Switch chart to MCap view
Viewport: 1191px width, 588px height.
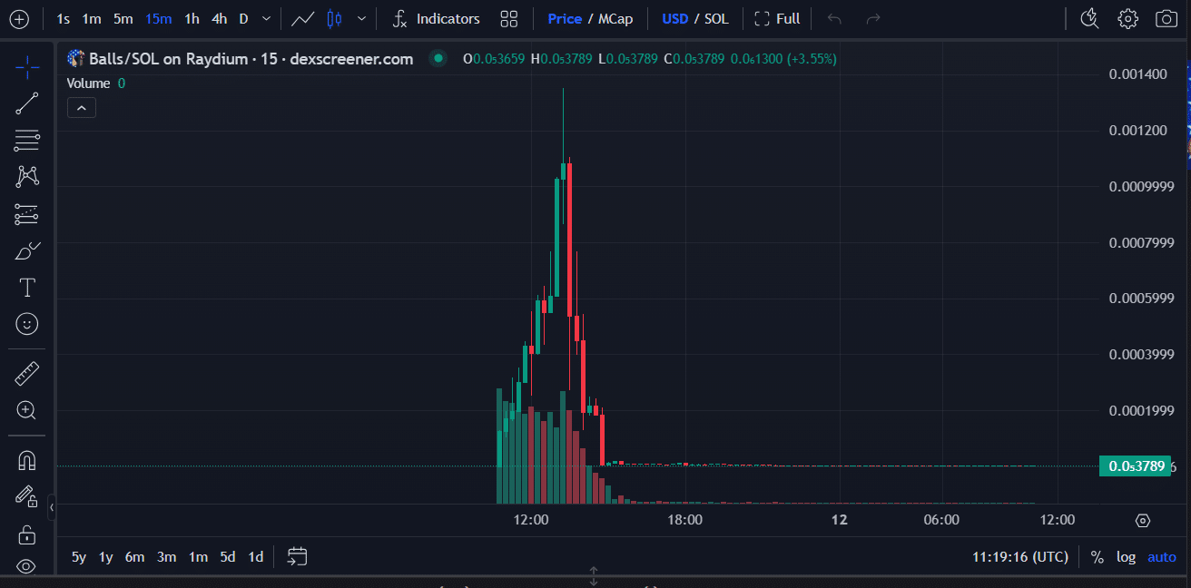615,18
